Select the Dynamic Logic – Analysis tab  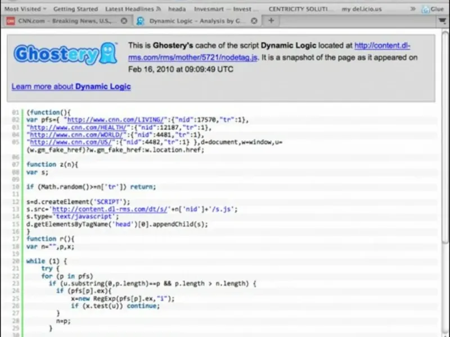tap(196, 21)
